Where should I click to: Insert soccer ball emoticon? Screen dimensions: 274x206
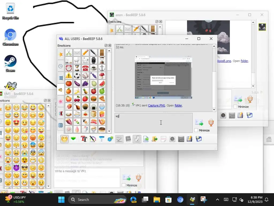coord(77,76)
